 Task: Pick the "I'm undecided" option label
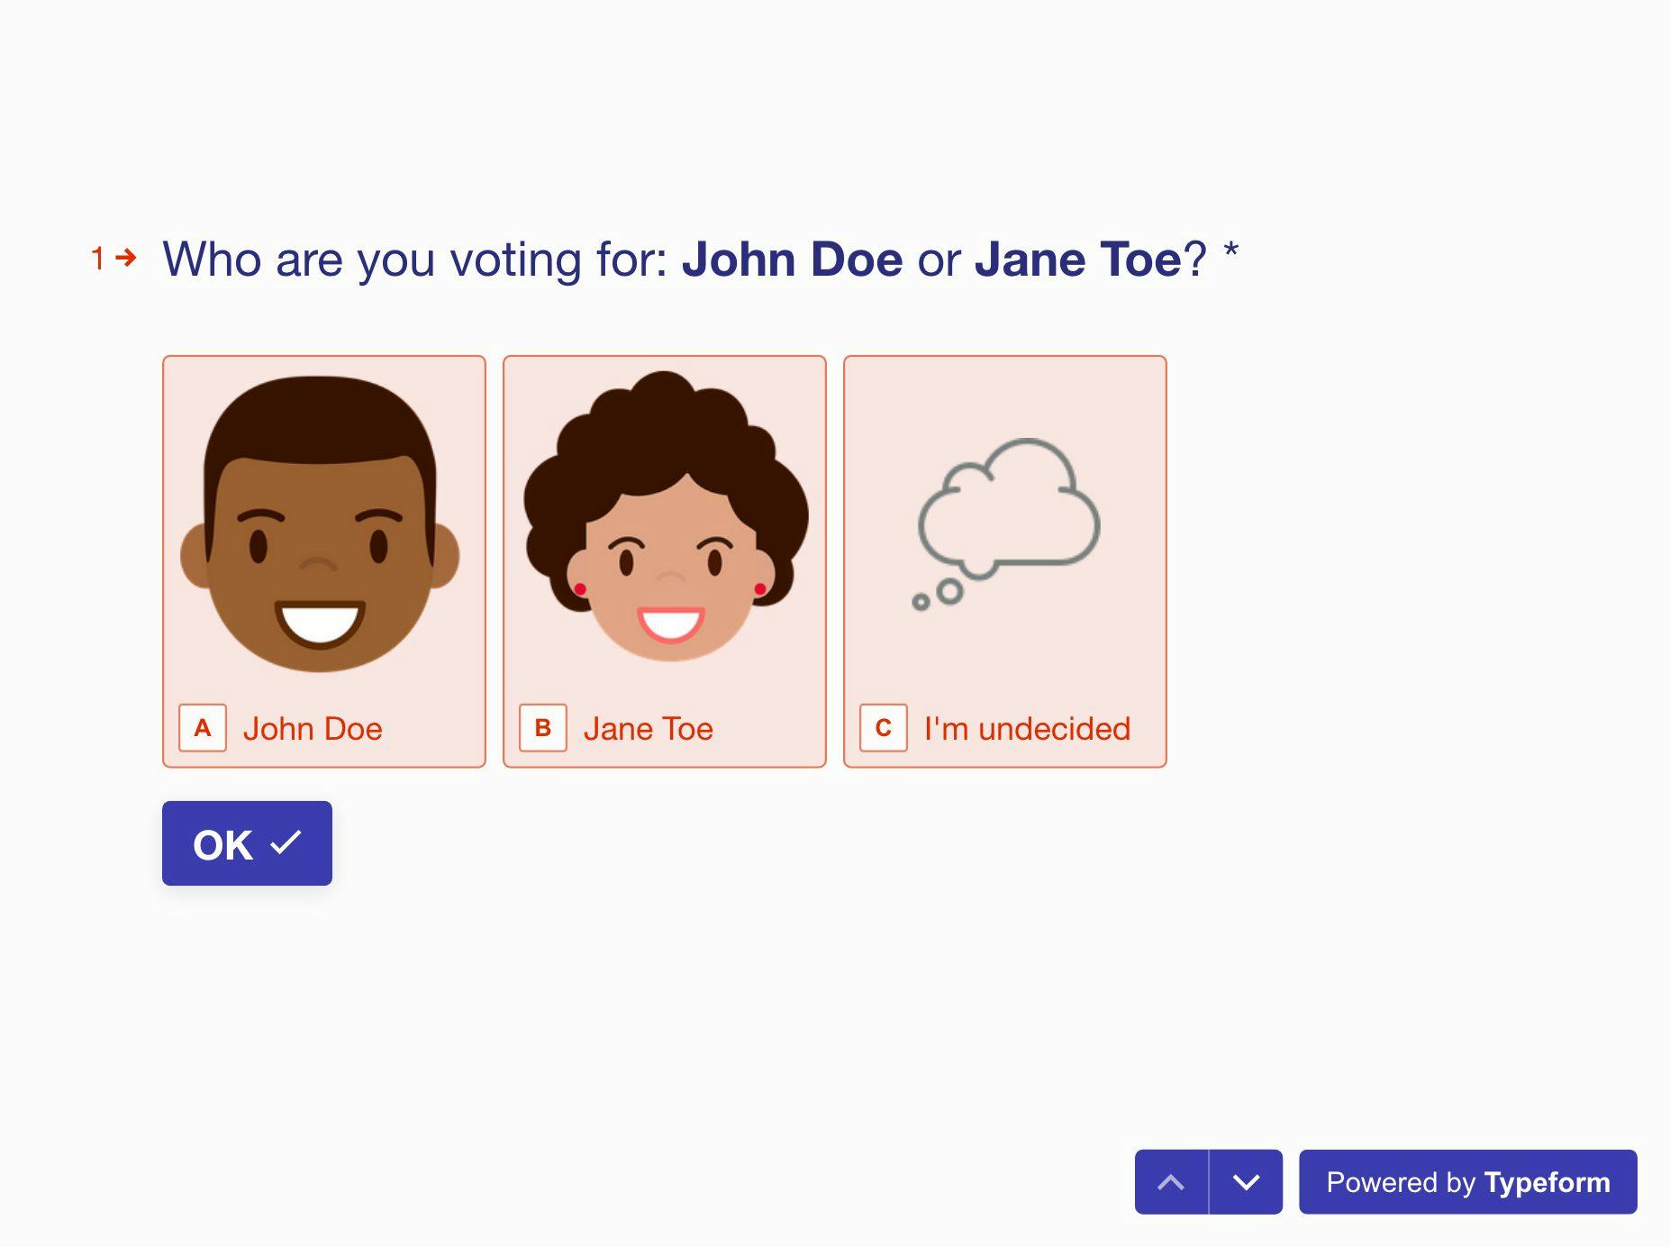tap(1027, 729)
